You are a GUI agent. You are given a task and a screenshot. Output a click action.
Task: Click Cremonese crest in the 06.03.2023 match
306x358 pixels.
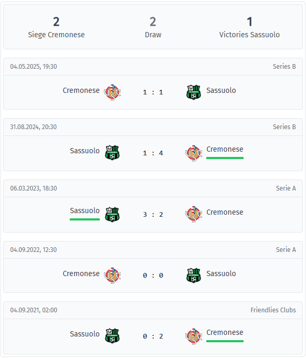coord(194,214)
